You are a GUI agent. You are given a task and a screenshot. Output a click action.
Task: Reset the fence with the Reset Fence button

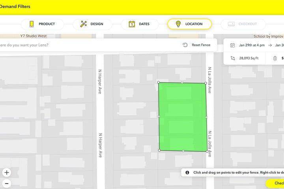pos(196,45)
